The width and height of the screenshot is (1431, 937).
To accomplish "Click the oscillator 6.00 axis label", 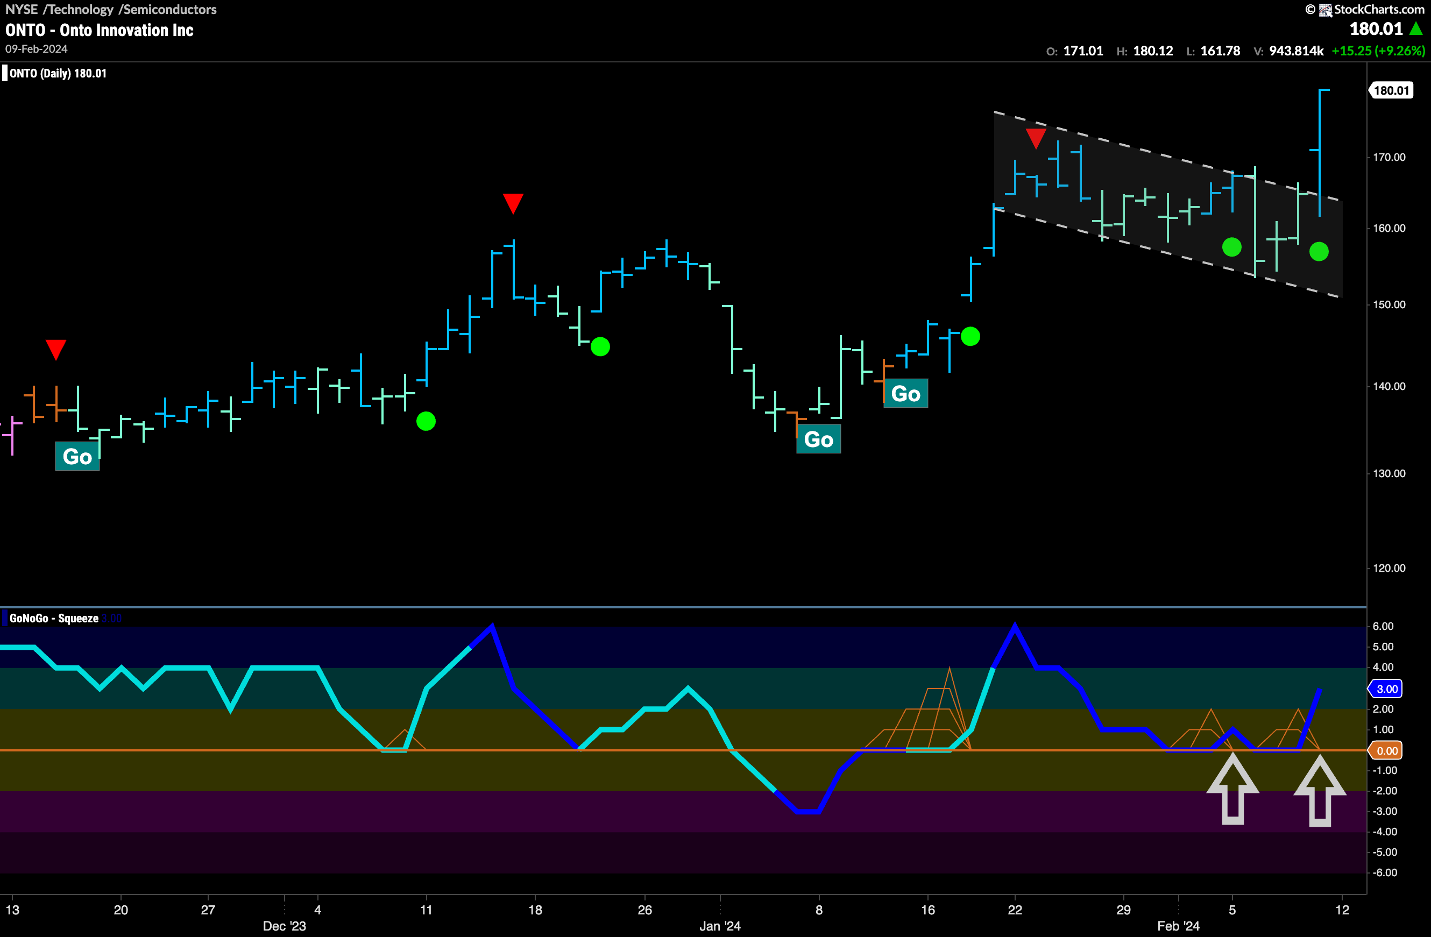I will 1383,626.
